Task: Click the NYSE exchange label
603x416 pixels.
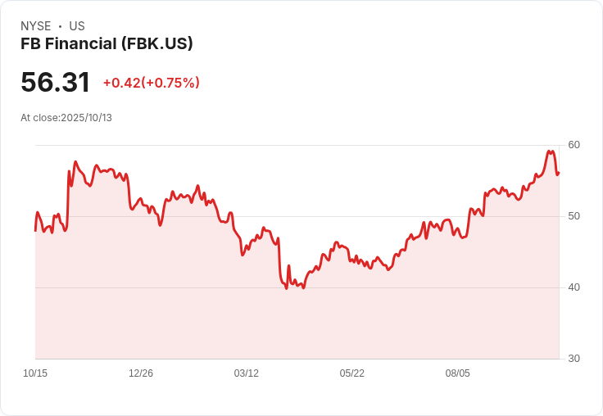Action: tap(36, 25)
